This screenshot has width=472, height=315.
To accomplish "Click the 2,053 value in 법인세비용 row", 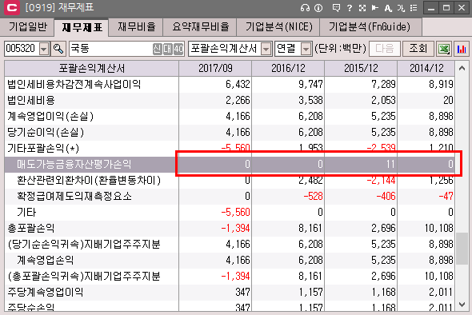I will point(383,100).
